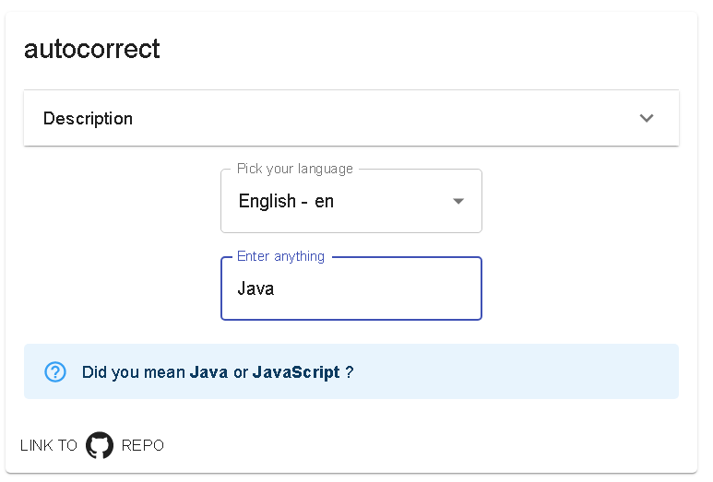Image resolution: width=713 pixels, height=482 pixels.
Task: Click the word or between suggestions
Action: (x=240, y=372)
